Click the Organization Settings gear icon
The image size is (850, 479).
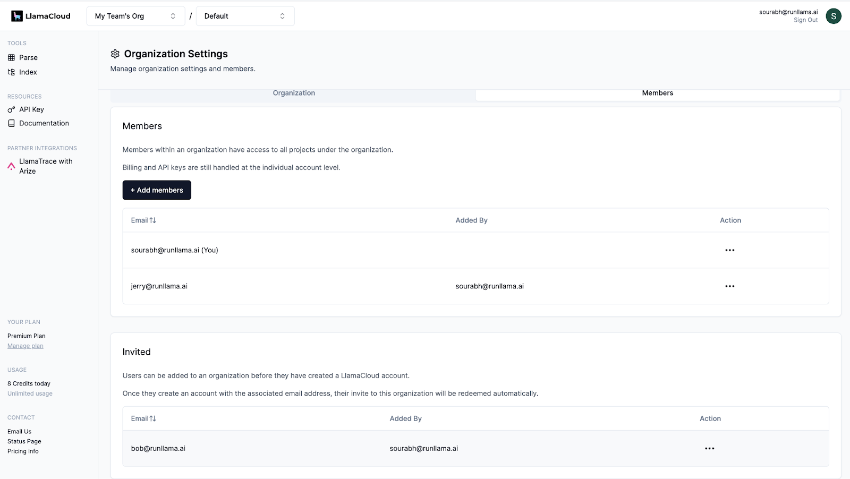(115, 54)
